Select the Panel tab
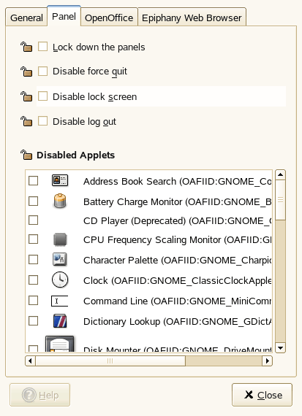 (x=64, y=16)
